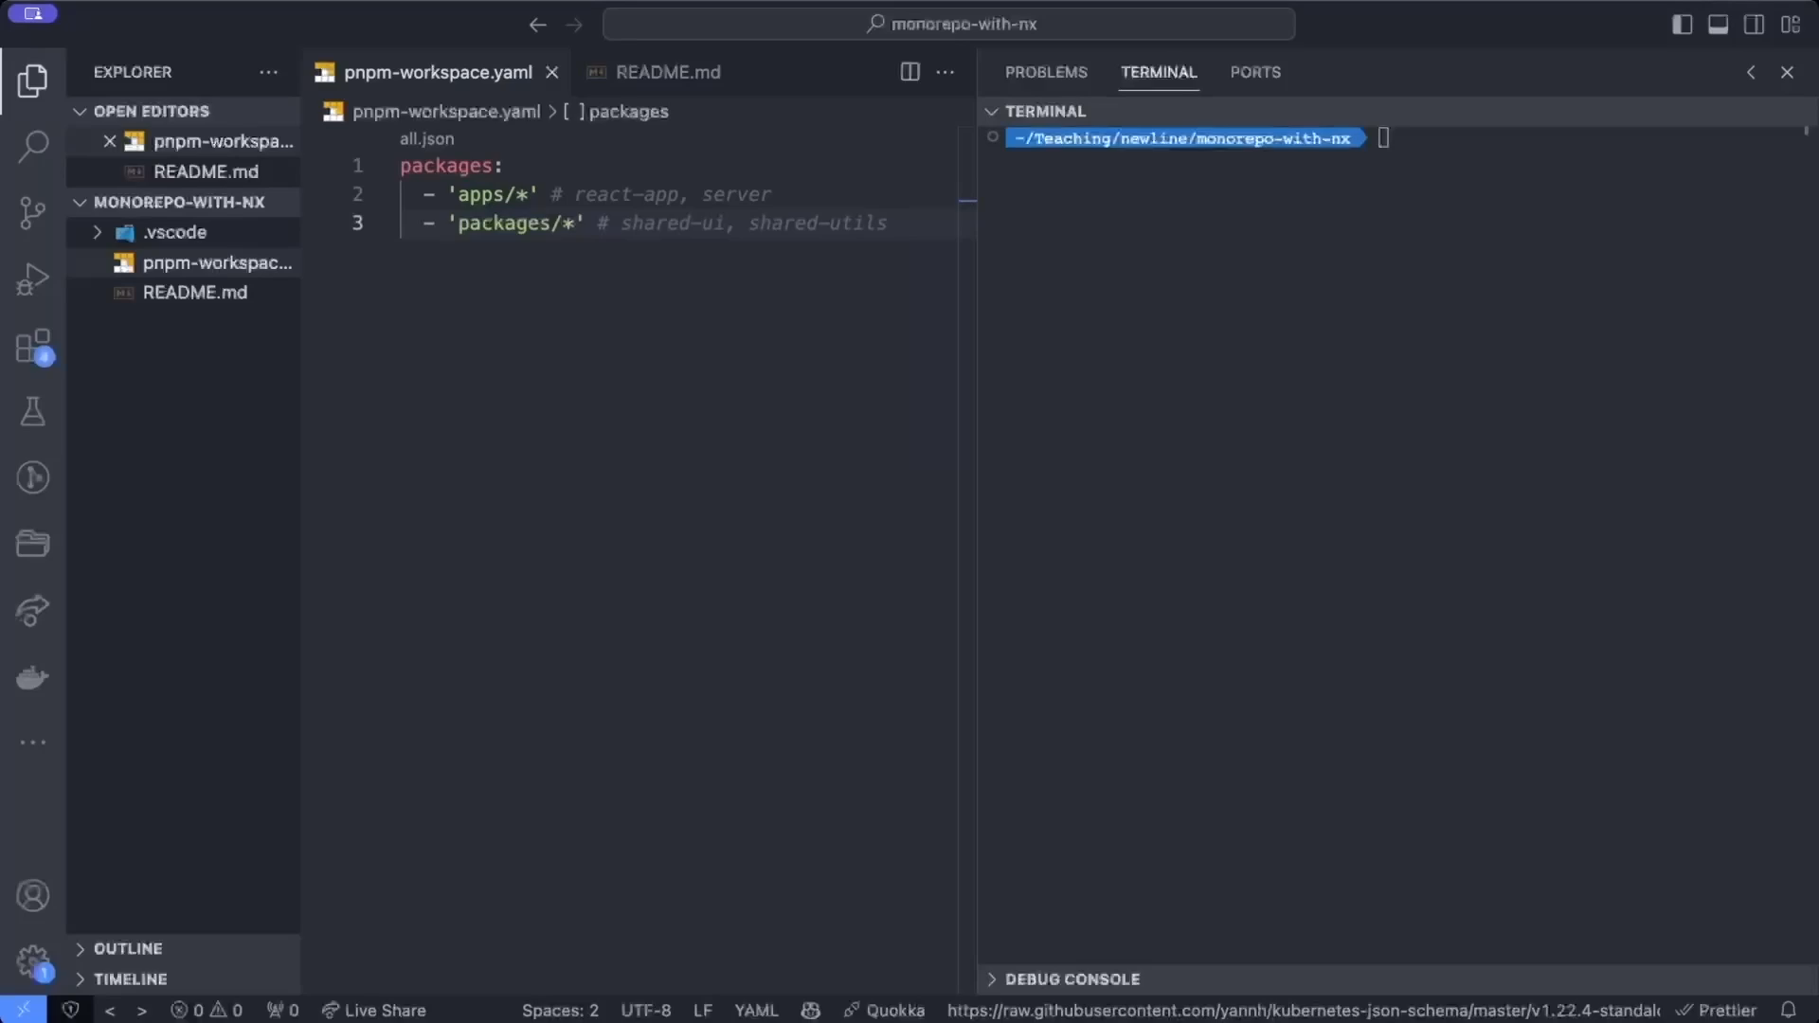The height and width of the screenshot is (1023, 1819).
Task: Open the Extensions view
Action: 33,347
